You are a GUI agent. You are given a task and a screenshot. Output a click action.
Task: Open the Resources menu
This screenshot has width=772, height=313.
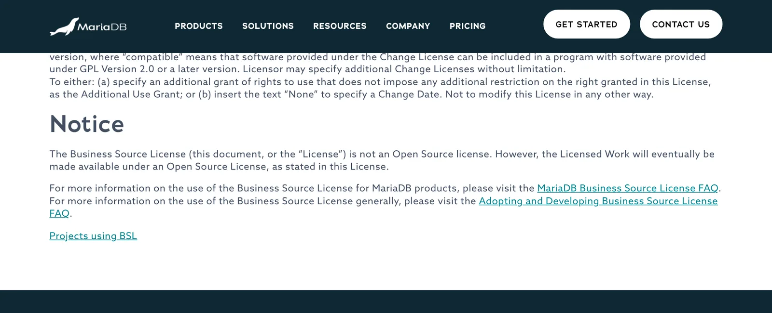pos(340,26)
